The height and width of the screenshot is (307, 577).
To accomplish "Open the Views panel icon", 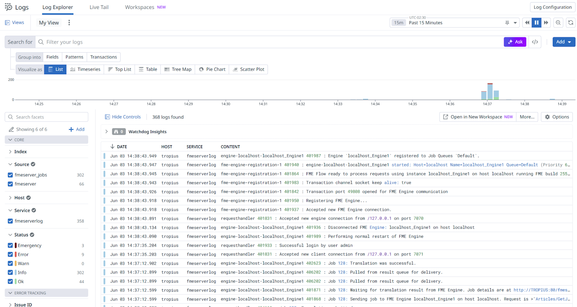I will (7, 23).
